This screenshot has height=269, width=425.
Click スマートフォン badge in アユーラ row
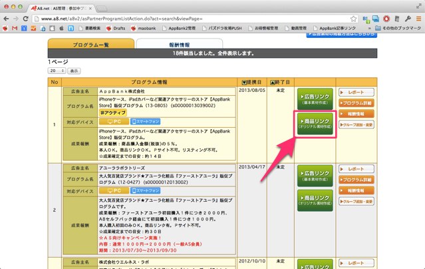pyautogui.click(x=145, y=190)
